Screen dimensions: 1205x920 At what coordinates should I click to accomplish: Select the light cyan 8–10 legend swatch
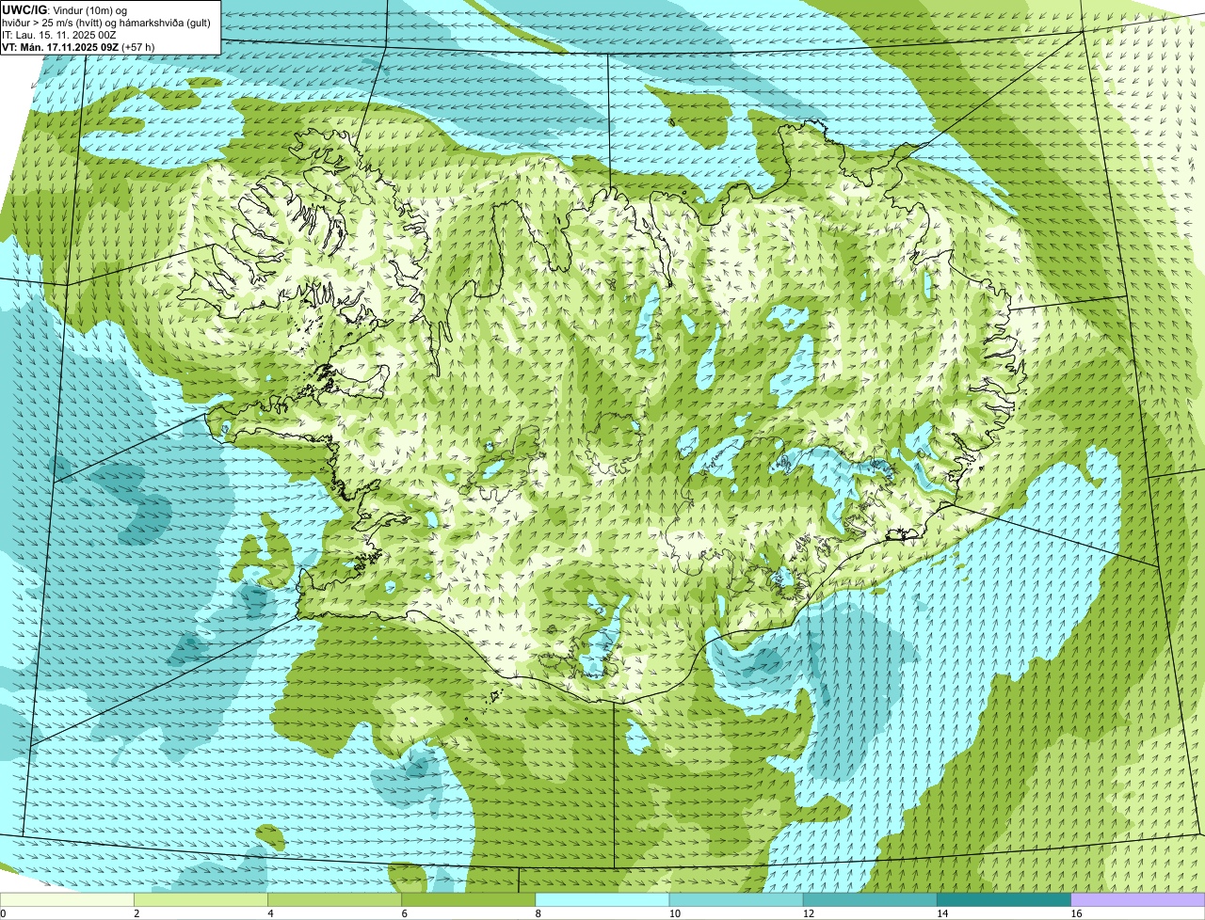click(602, 899)
